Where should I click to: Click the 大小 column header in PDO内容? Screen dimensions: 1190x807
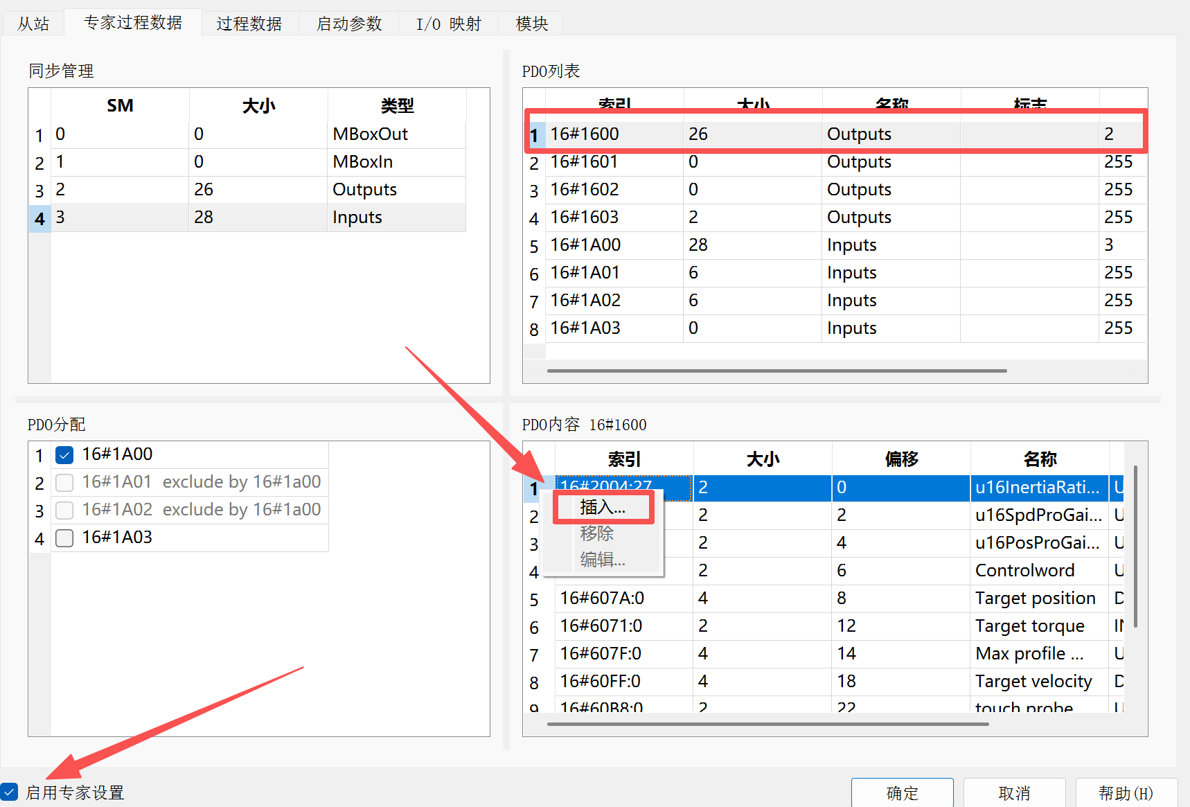pyautogui.click(x=763, y=459)
